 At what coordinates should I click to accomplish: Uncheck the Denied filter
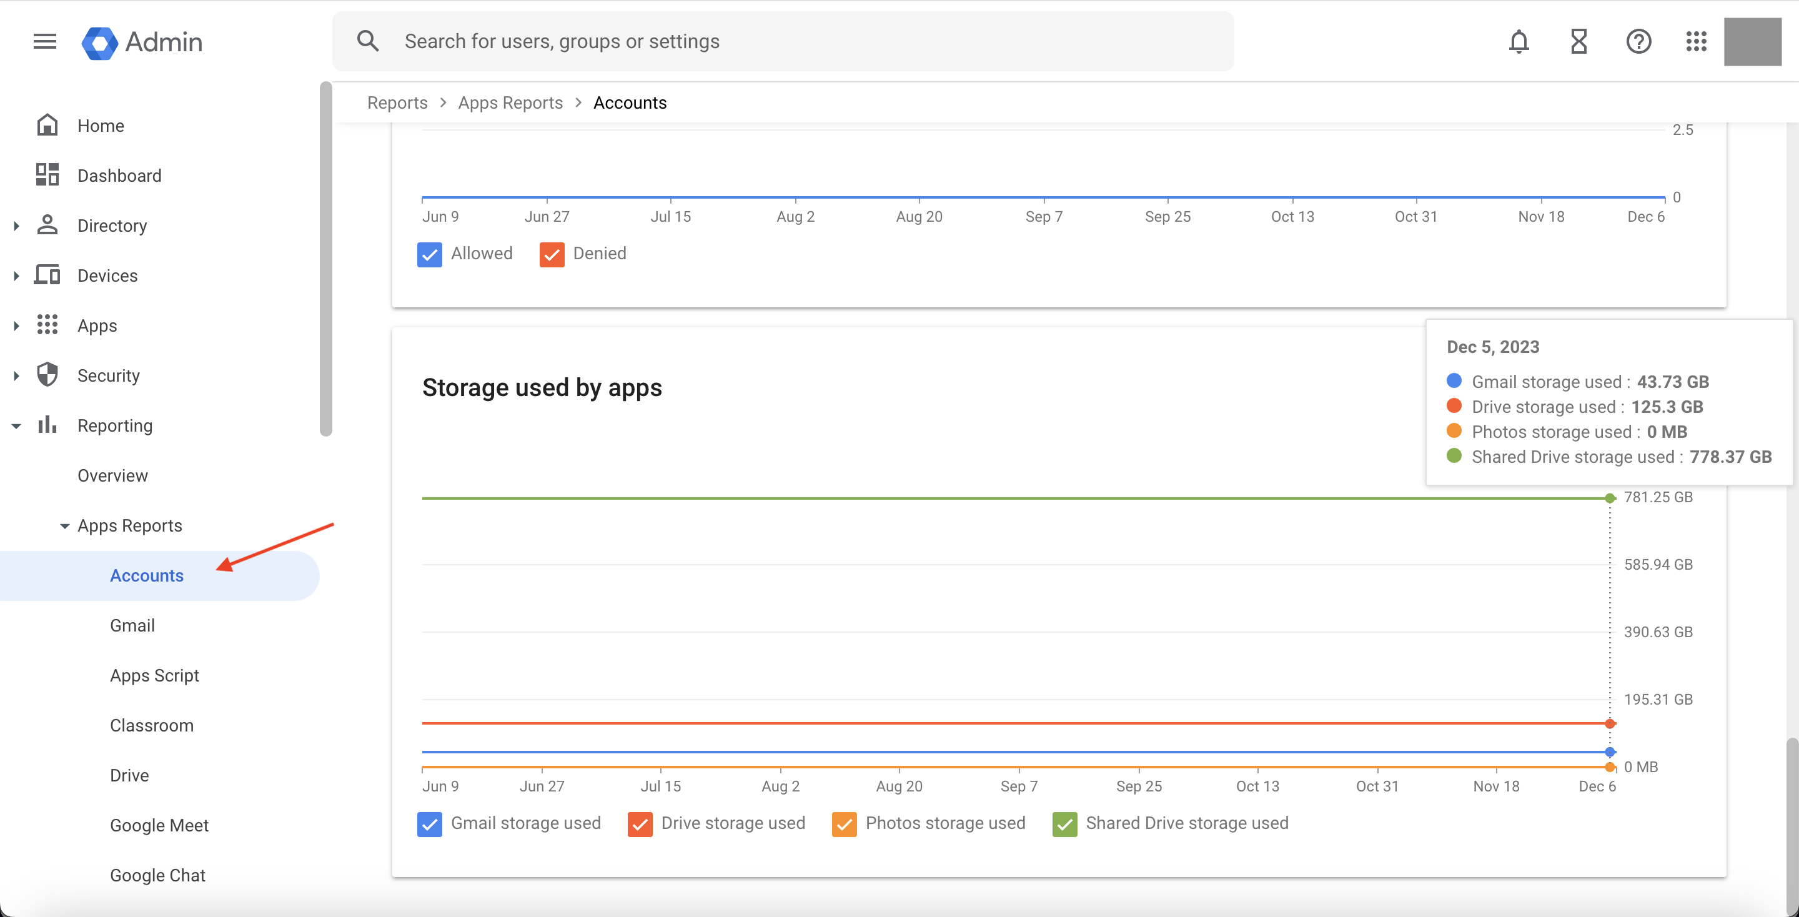click(552, 254)
